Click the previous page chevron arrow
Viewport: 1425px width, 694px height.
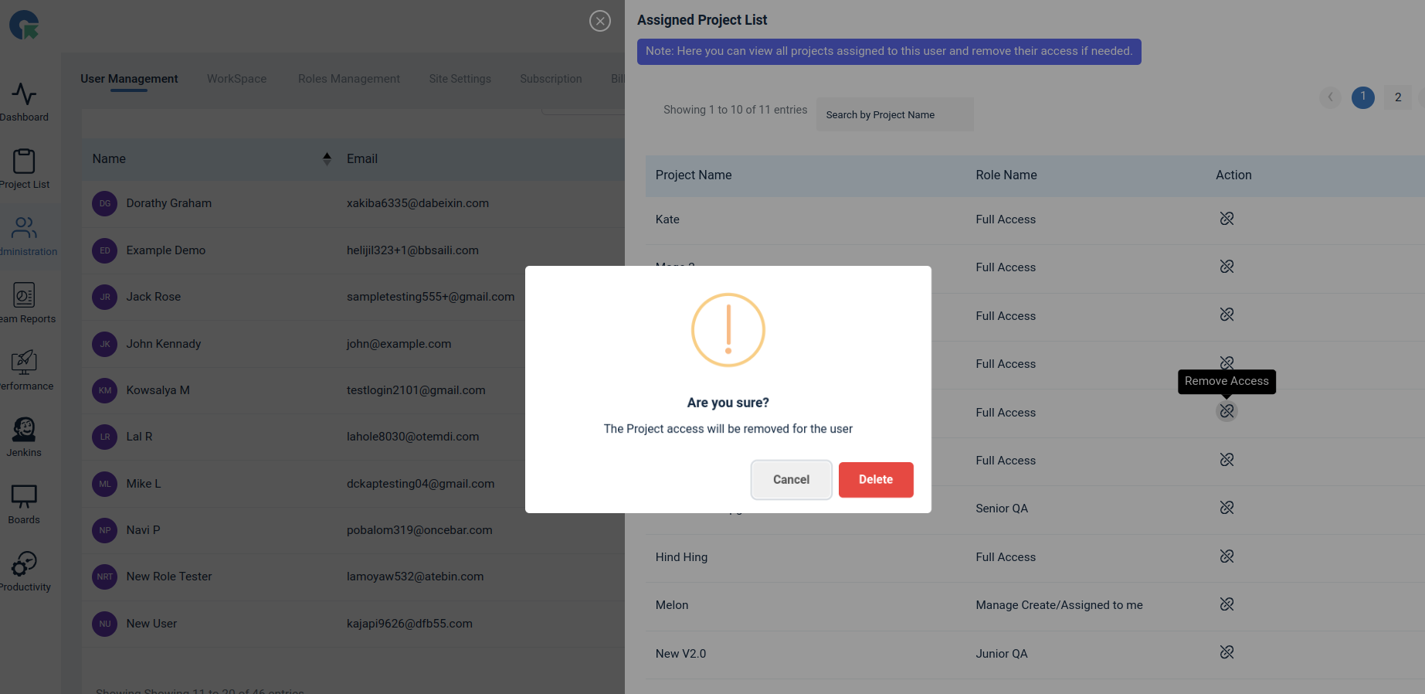(x=1330, y=97)
